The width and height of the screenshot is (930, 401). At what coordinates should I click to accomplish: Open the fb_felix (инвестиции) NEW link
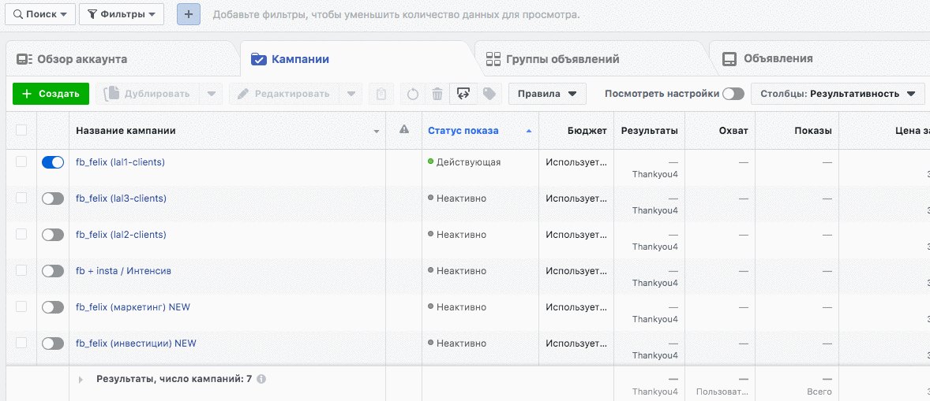click(x=136, y=343)
